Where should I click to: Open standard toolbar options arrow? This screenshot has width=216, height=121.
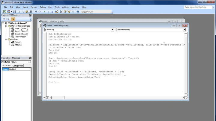(x=112, y=12)
